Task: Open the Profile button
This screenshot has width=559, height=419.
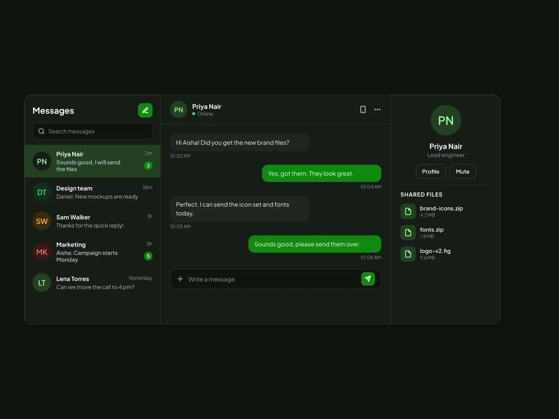Action: [430, 172]
